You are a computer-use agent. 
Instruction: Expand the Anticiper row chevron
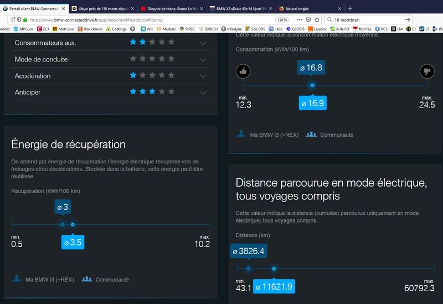pyautogui.click(x=203, y=92)
